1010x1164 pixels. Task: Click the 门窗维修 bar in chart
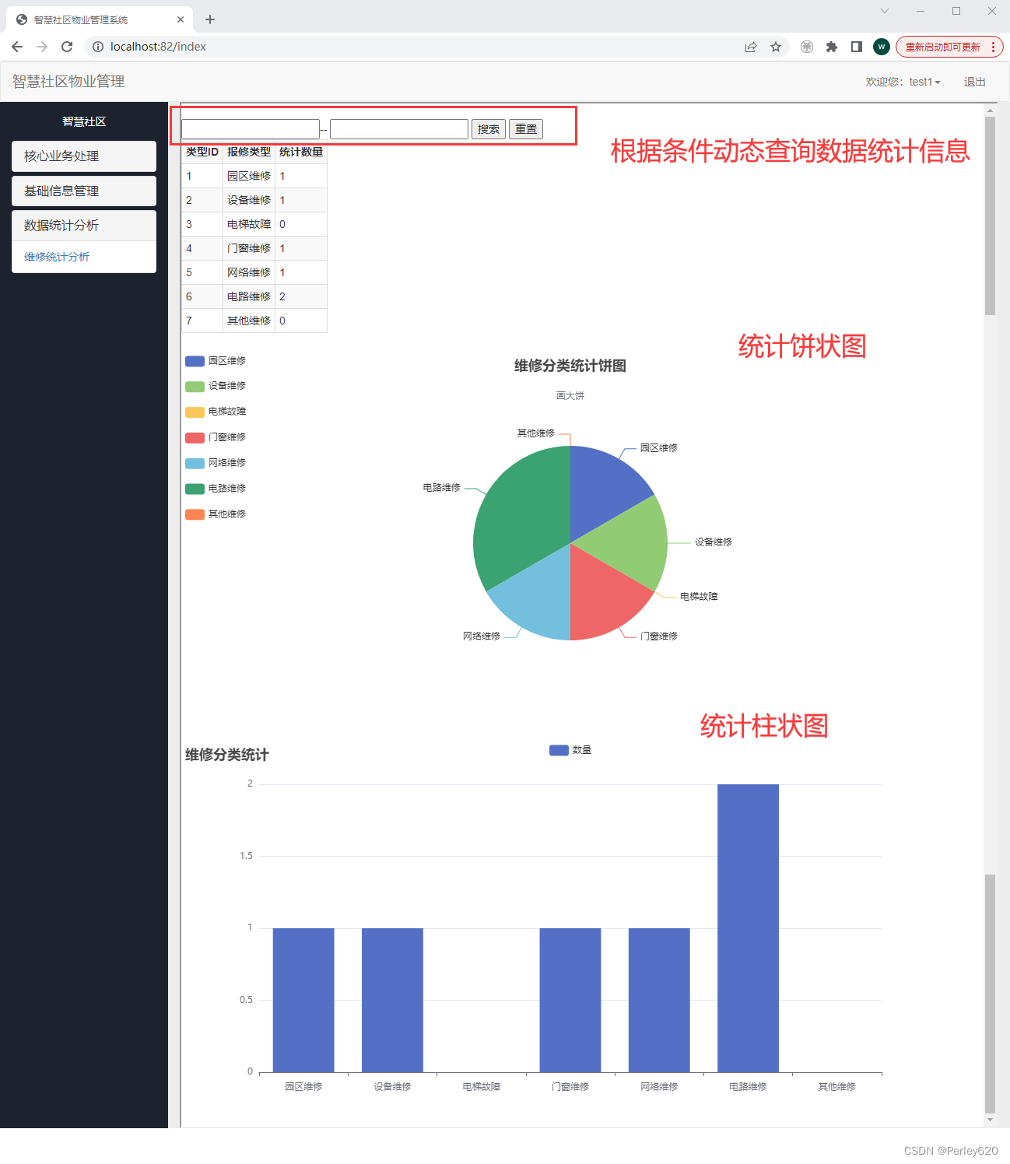pyautogui.click(x=570, y=1000)
